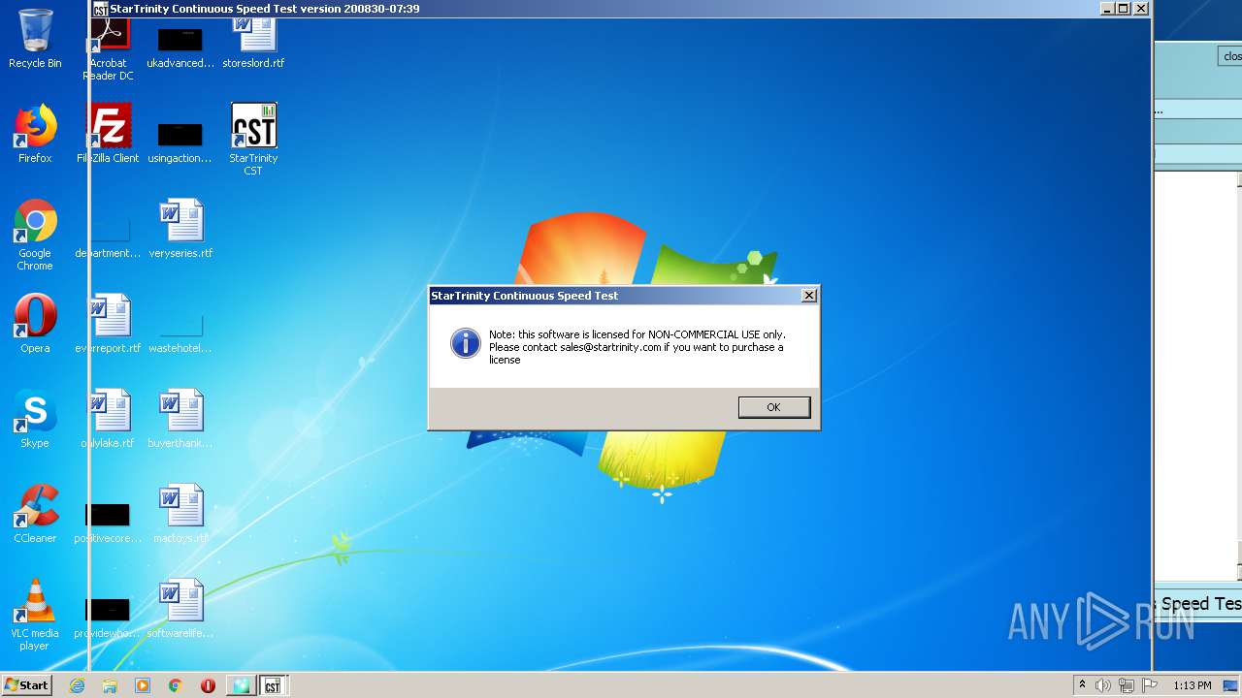
Task: Select the mactoys.rtf document icon
Action: pyautogui.click(x=180, y=514)
